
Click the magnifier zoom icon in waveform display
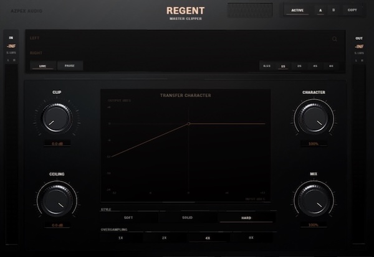[x=335, y=39]
